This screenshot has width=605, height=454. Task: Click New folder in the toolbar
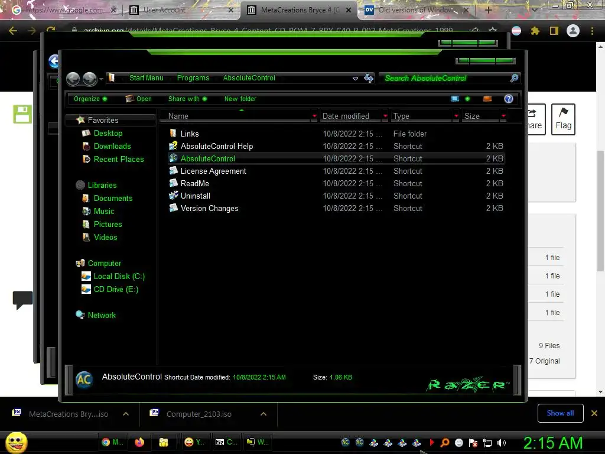(240, 99)
